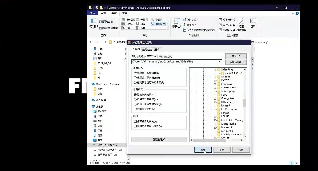Select 解压缩并更新档案(U) radio option
The image size is (318, 171).
135,78
